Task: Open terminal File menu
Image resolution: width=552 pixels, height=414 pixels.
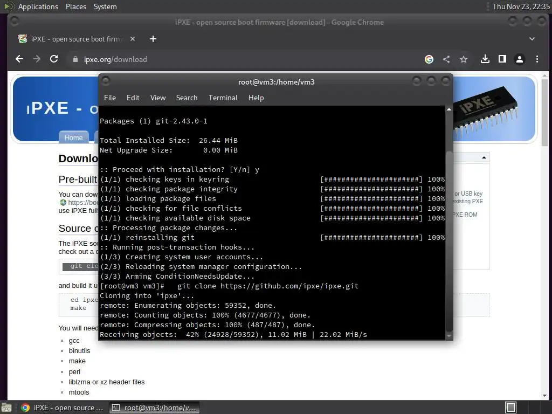Action: click(110, 98)
